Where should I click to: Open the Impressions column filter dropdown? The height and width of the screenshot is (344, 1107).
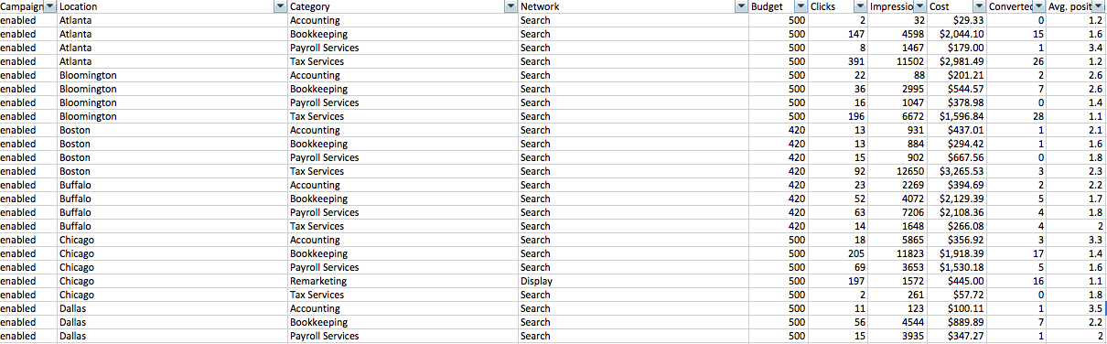[x=919, y=6]
